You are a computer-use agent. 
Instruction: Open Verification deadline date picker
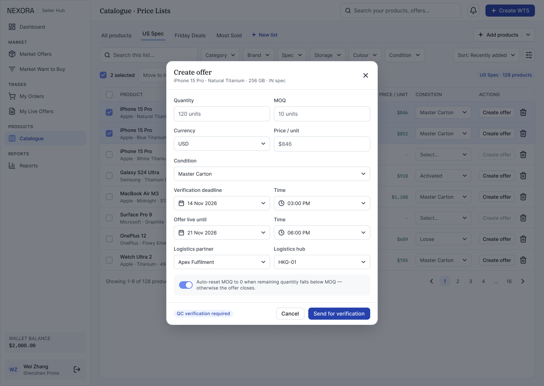[222, 203]
